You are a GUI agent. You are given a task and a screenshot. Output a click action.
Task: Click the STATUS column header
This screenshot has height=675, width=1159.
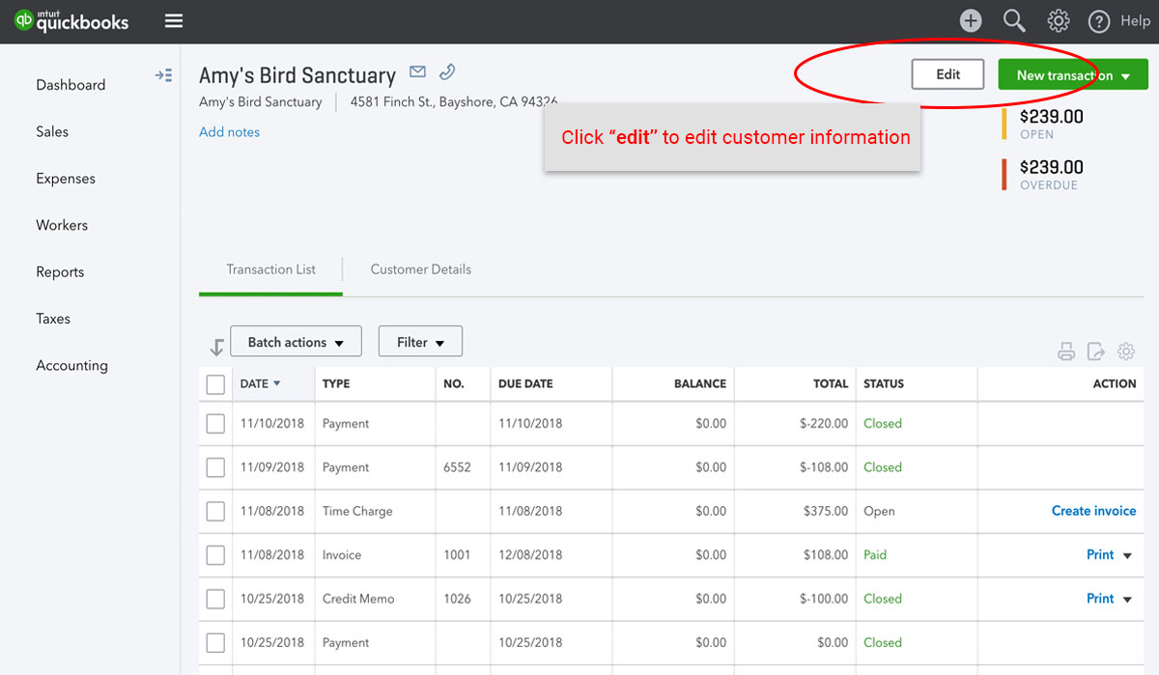884,384
